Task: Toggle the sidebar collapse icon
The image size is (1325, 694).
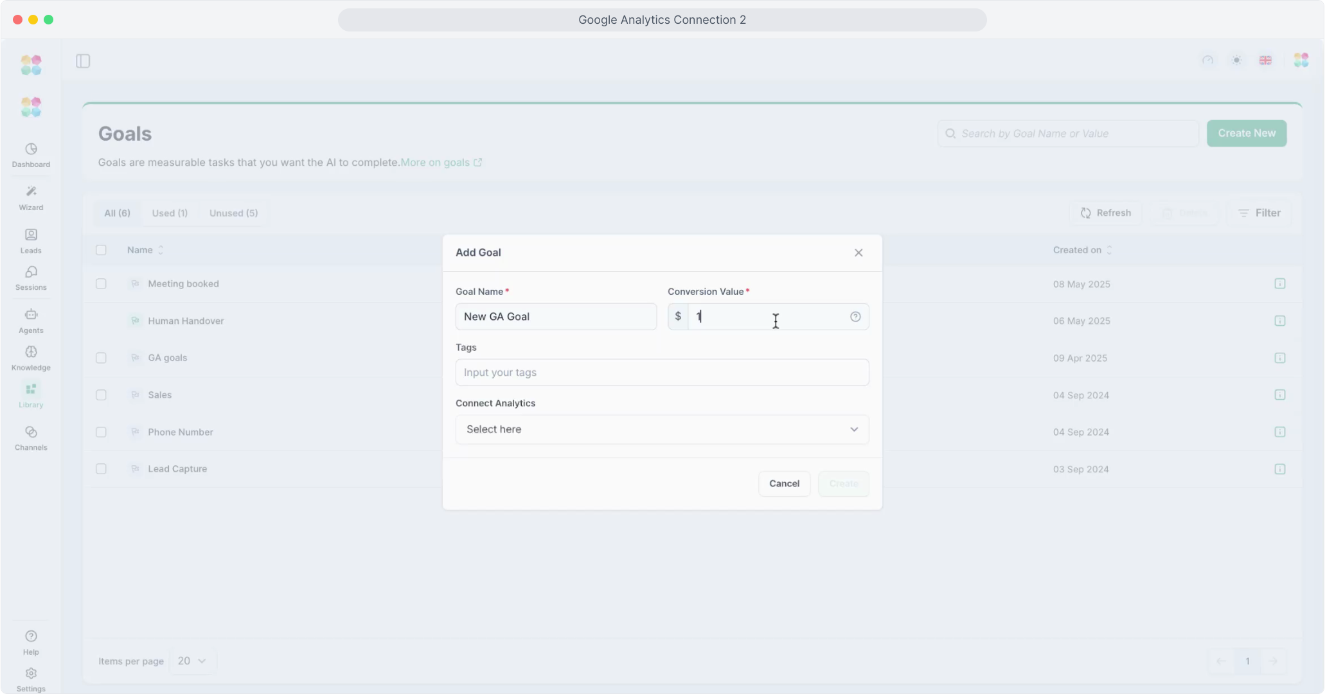Action: [83, 61]
